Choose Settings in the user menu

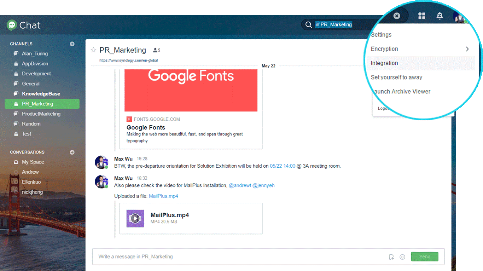[381, 35]
